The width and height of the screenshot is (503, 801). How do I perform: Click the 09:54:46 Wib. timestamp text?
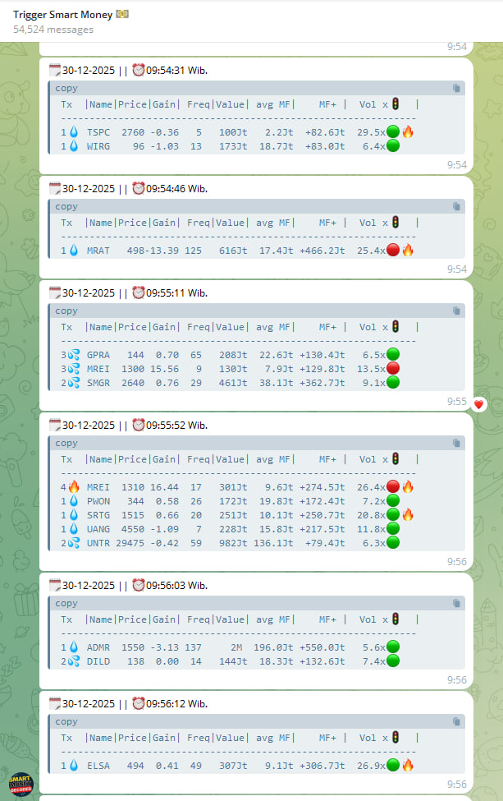coord(177,188)
